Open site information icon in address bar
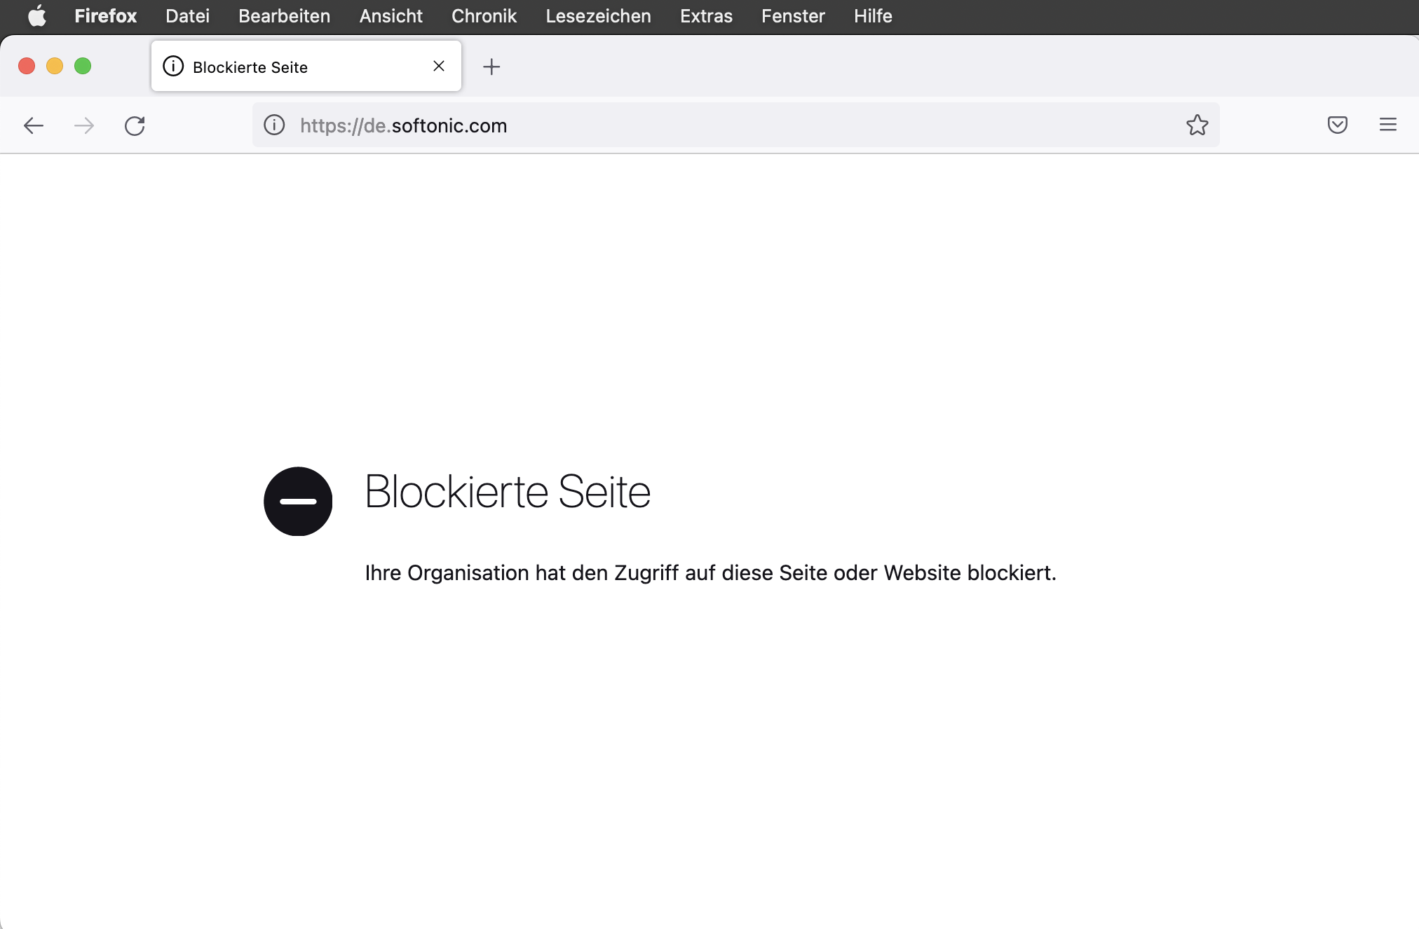This screenshot has height=929, width=1419. [274, 125]
